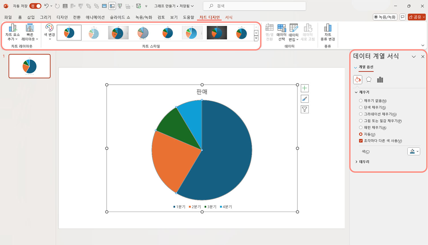This screenshot has width=428, height=245.
Task: Select the striped pattern chart style thumbnail
Action: [x=94, y=33]
